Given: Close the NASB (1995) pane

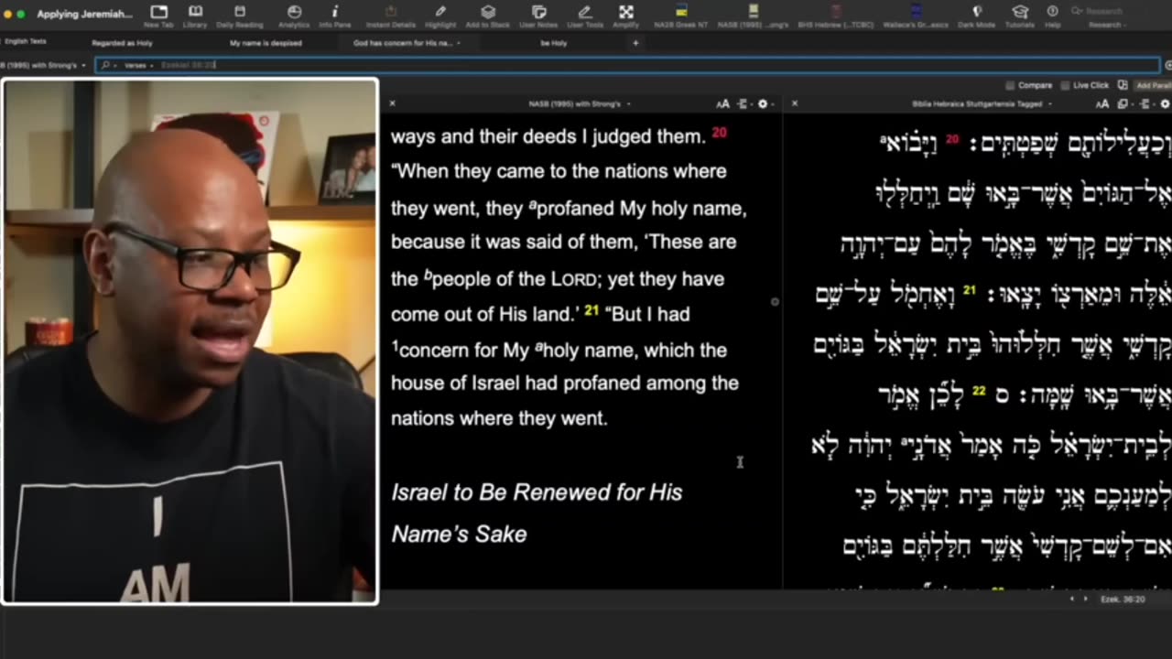Looking at the screenshot, I should [392, 103].
